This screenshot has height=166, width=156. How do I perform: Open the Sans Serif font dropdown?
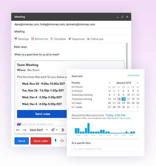pos(39,130)
